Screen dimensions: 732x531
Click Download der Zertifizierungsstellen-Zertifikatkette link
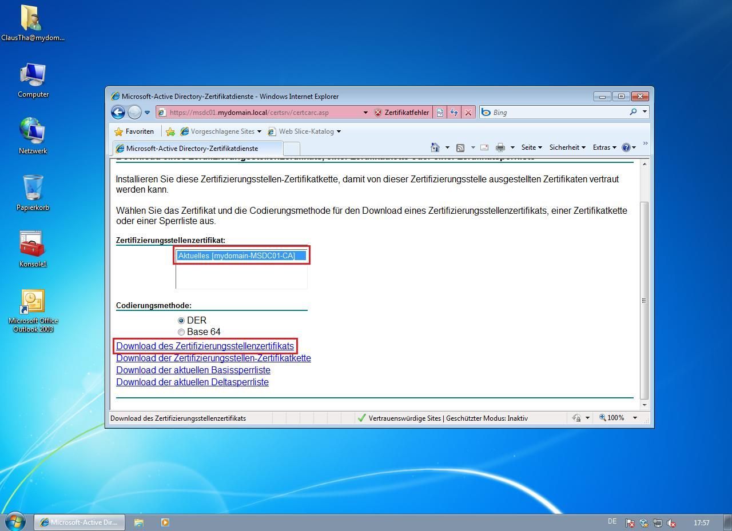(213, 358)
